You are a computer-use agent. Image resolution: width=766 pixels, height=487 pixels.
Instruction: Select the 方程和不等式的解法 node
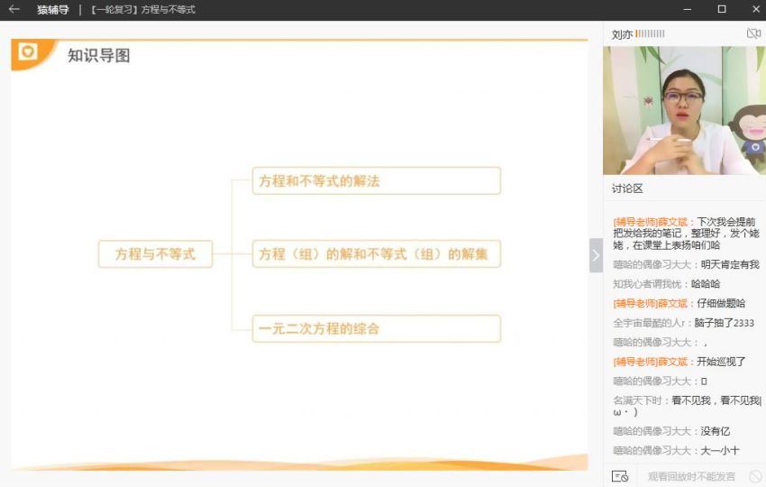tap(377, 181)
